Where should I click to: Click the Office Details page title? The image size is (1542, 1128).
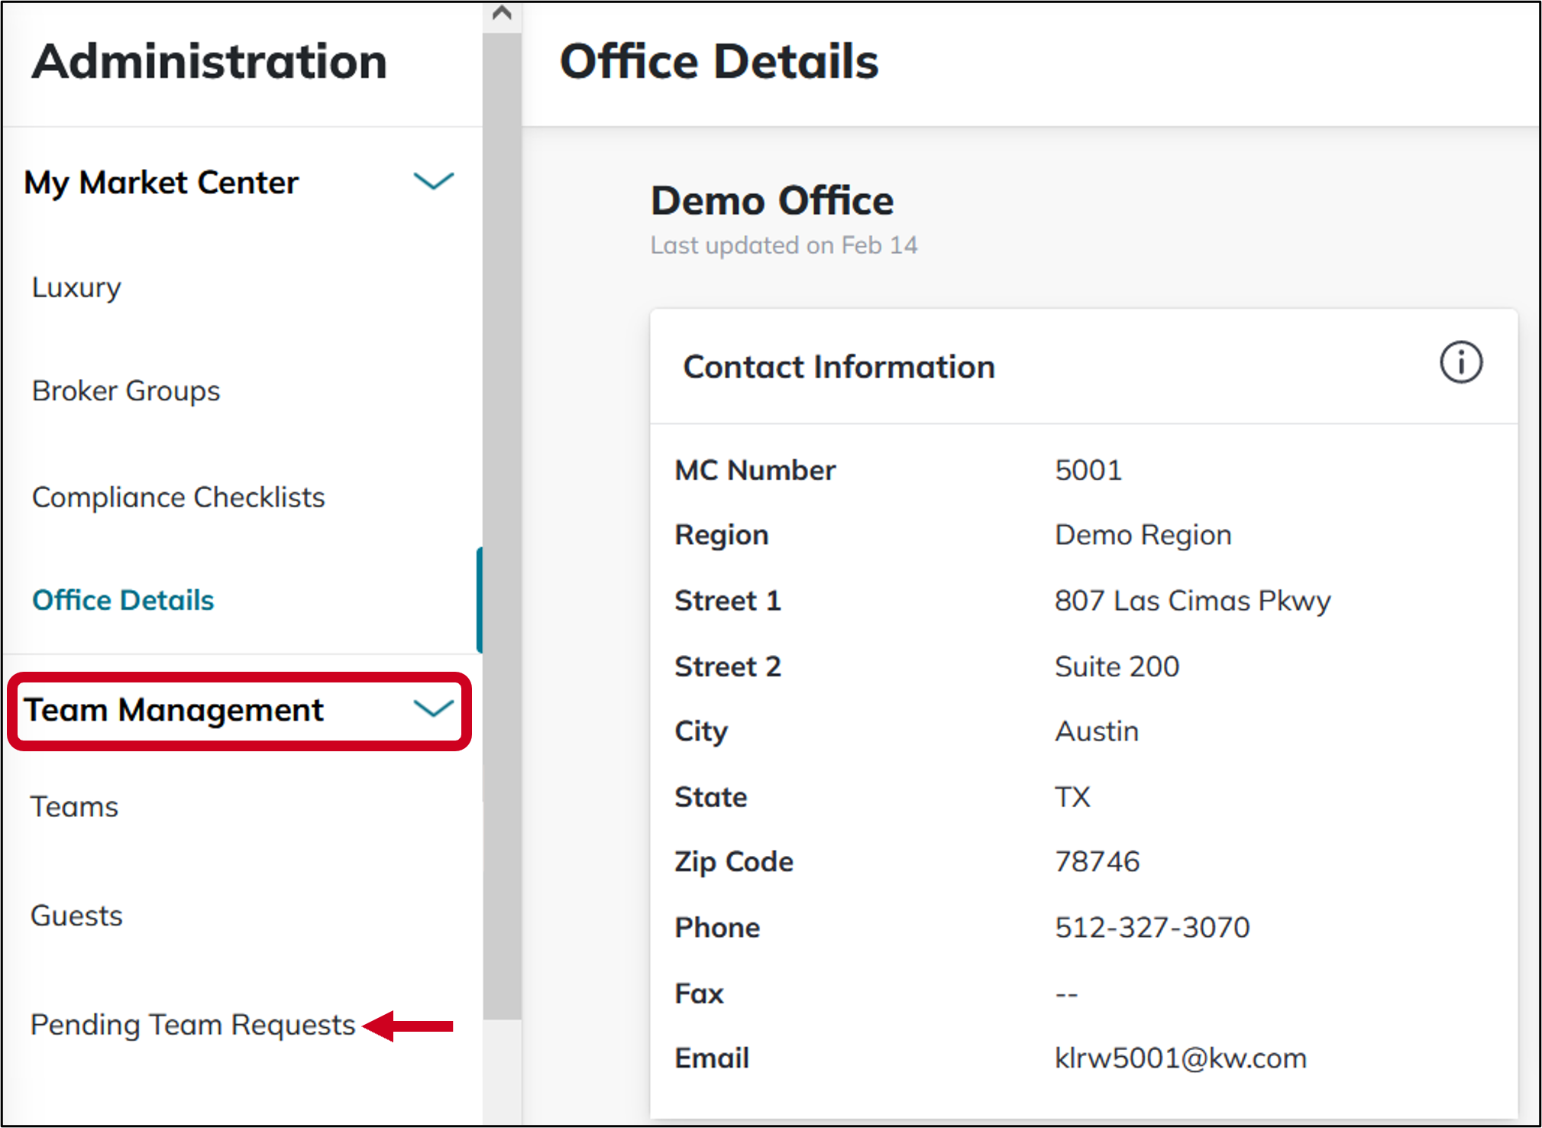click(x=719, y=61)
